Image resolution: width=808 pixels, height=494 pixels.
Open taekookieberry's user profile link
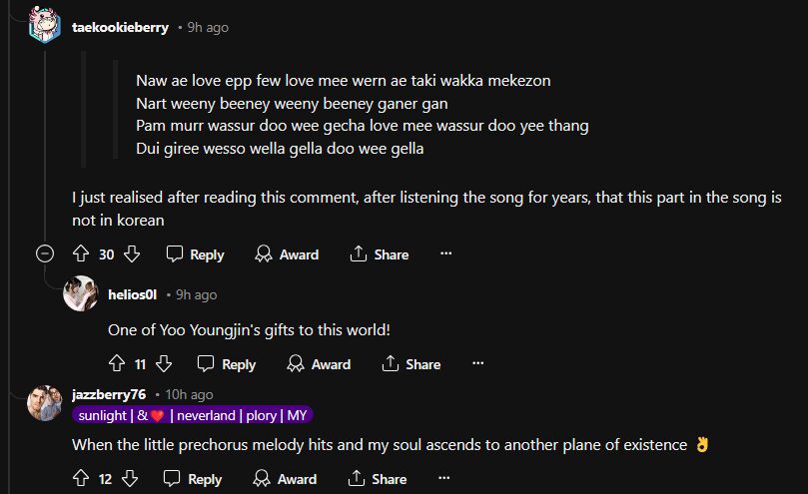[x=121, y=27]
